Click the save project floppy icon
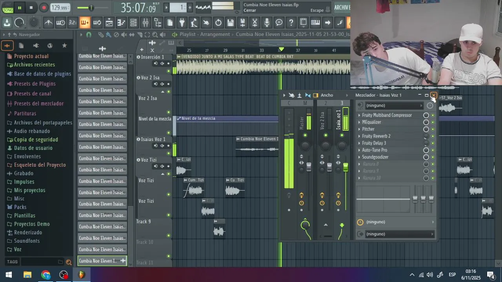 [x=231, y=23]
